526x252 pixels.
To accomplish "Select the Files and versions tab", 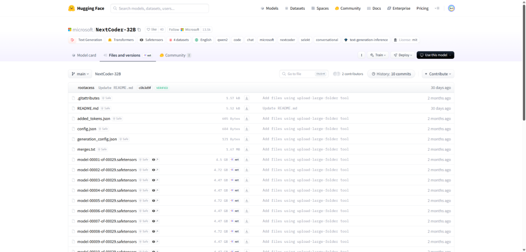I will [128, 55].
